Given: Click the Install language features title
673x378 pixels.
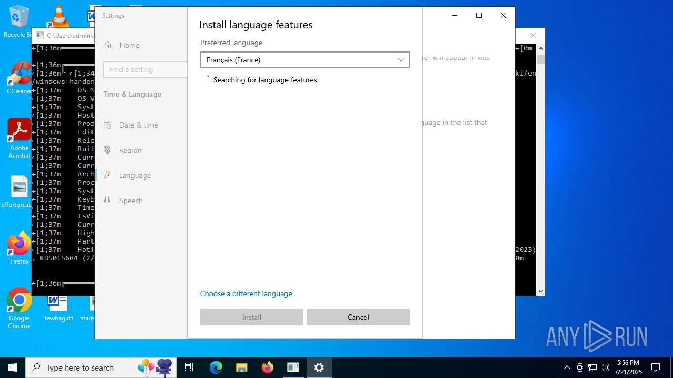Looking at the screenshot, I should 256,25.
